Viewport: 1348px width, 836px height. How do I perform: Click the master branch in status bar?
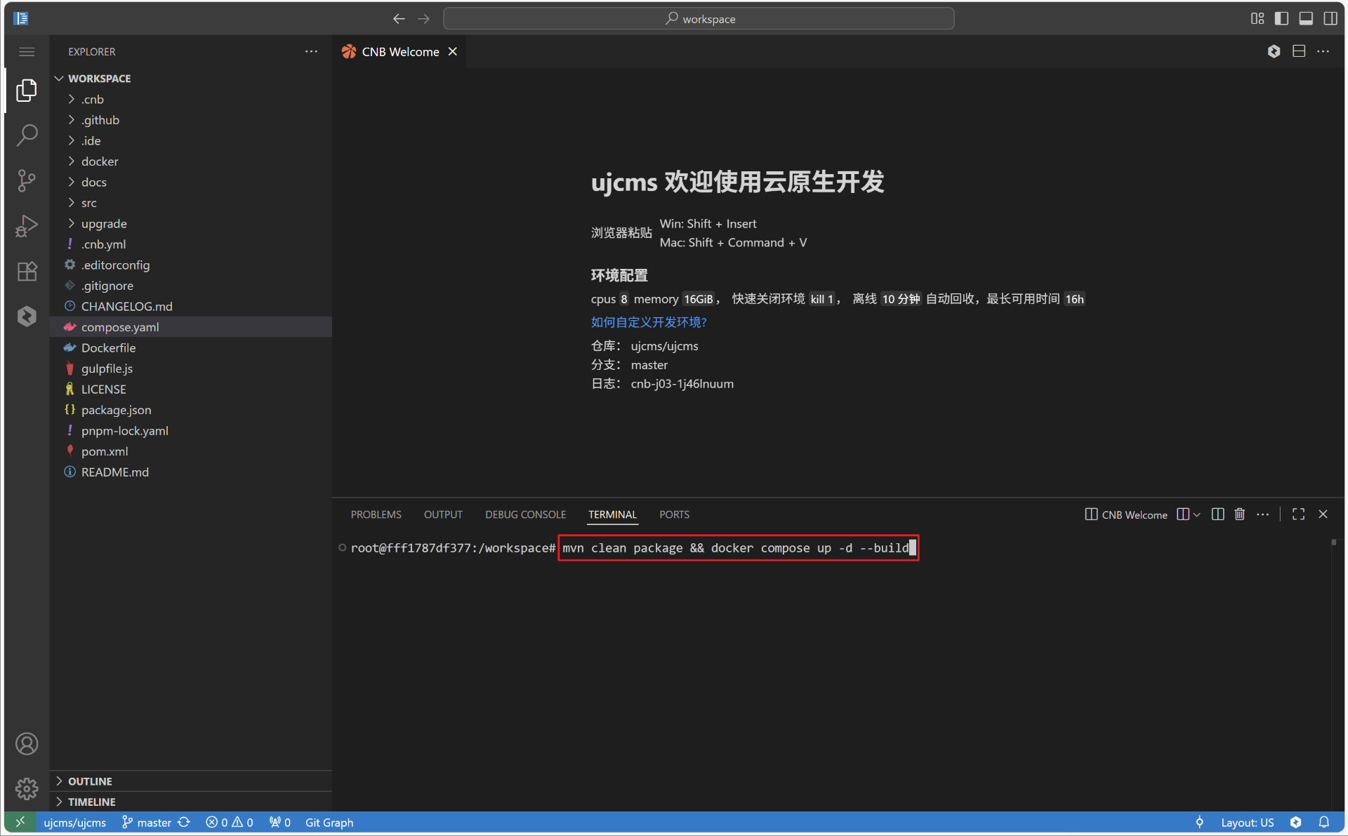pyautogui.click(x=147, y=823)
